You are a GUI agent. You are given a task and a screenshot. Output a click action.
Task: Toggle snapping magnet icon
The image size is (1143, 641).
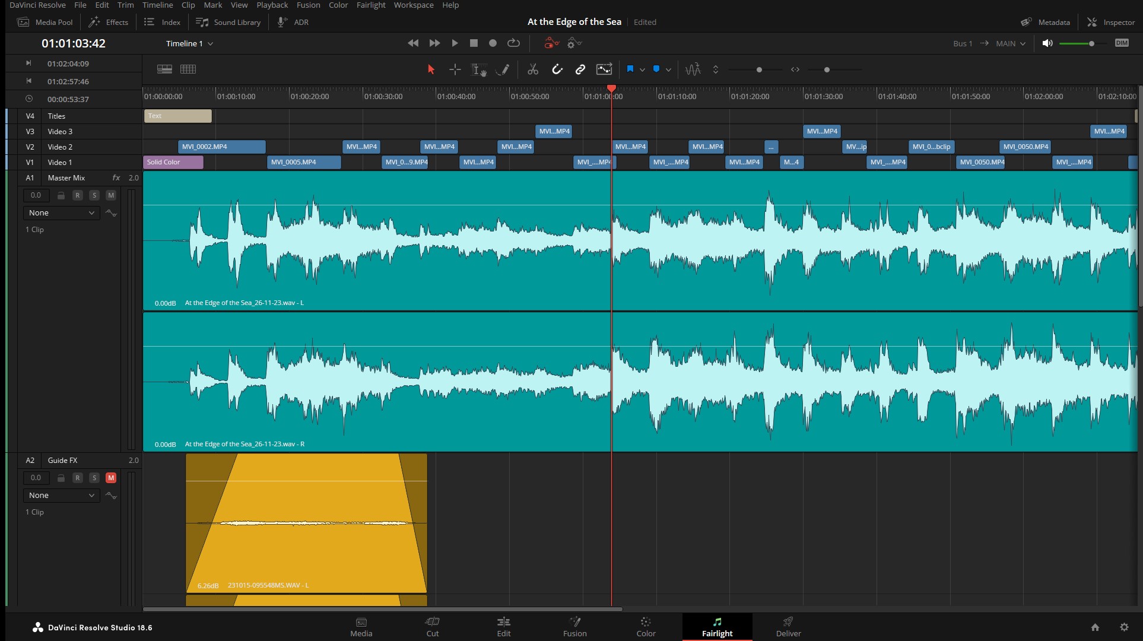point(557,69)
